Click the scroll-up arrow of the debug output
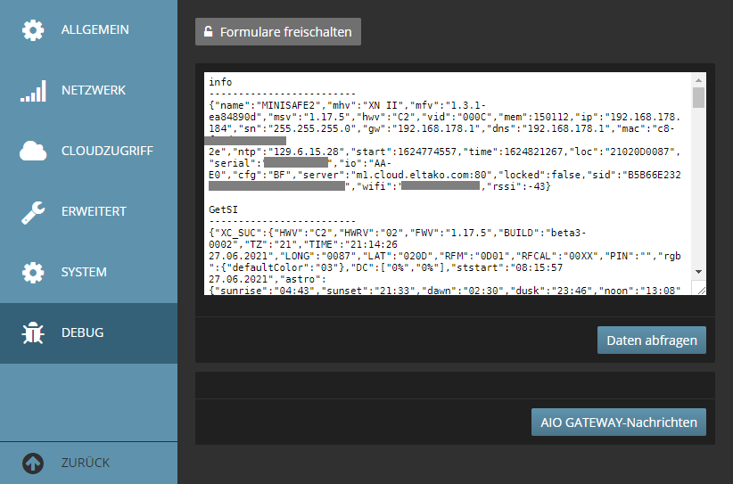 click(698, 79)
